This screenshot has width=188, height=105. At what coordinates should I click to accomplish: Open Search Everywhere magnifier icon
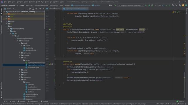pos(180,5)
